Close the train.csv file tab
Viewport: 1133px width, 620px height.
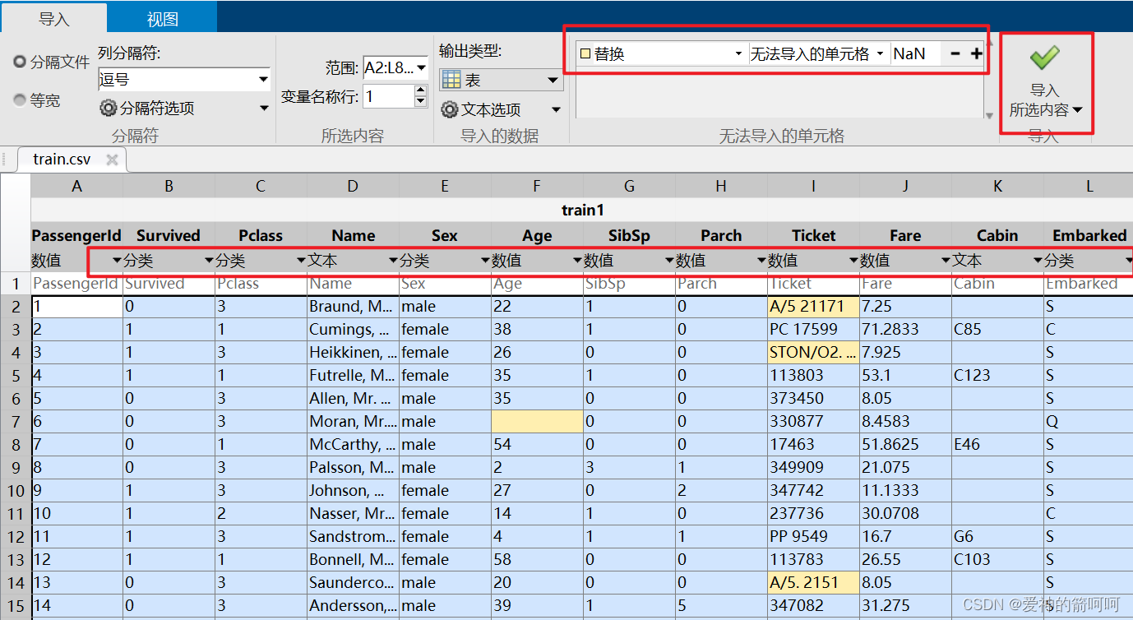click(x=112, y=160)
